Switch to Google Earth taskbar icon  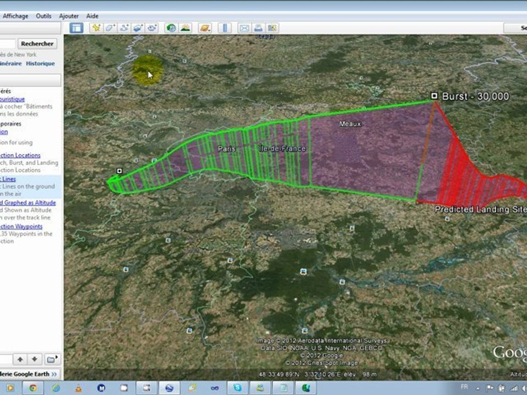tap(169, 388)
